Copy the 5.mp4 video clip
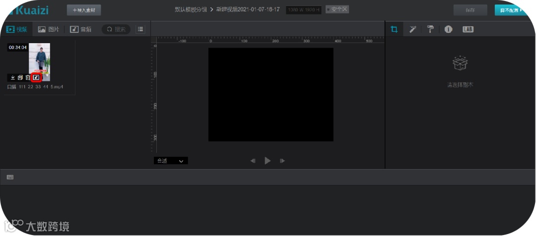This screenshot has height=236, width=536. [20, 77]
